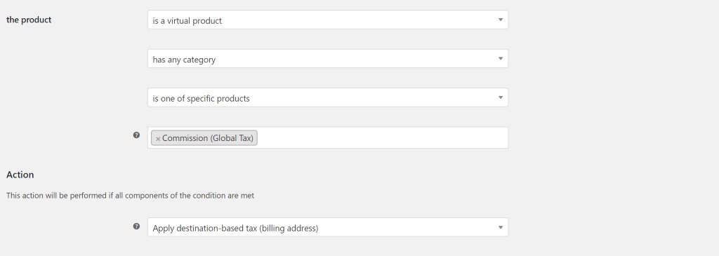Click the arrow of the Action select box
The image size is (719, 256).
500,227
